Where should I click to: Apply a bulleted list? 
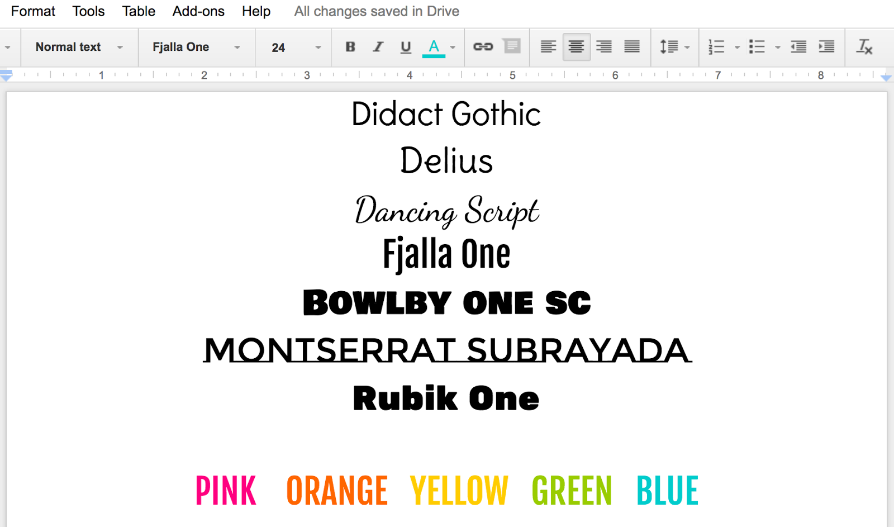[758, 47]
